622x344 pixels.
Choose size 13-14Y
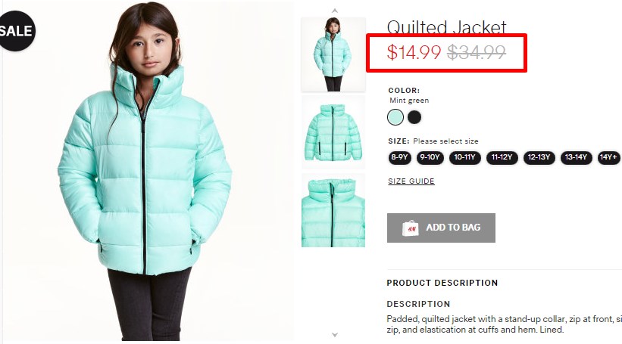click(576, 157)
